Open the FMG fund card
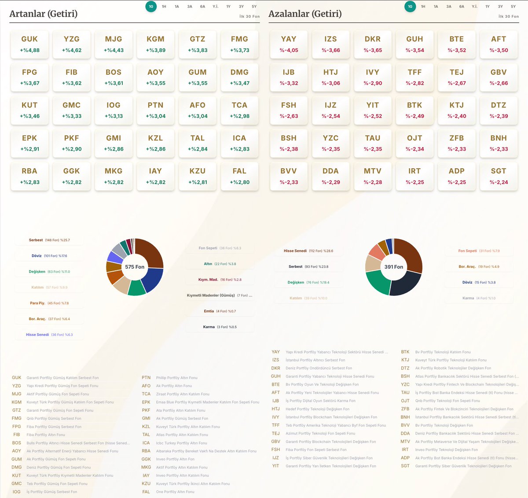 click(239, 44)
